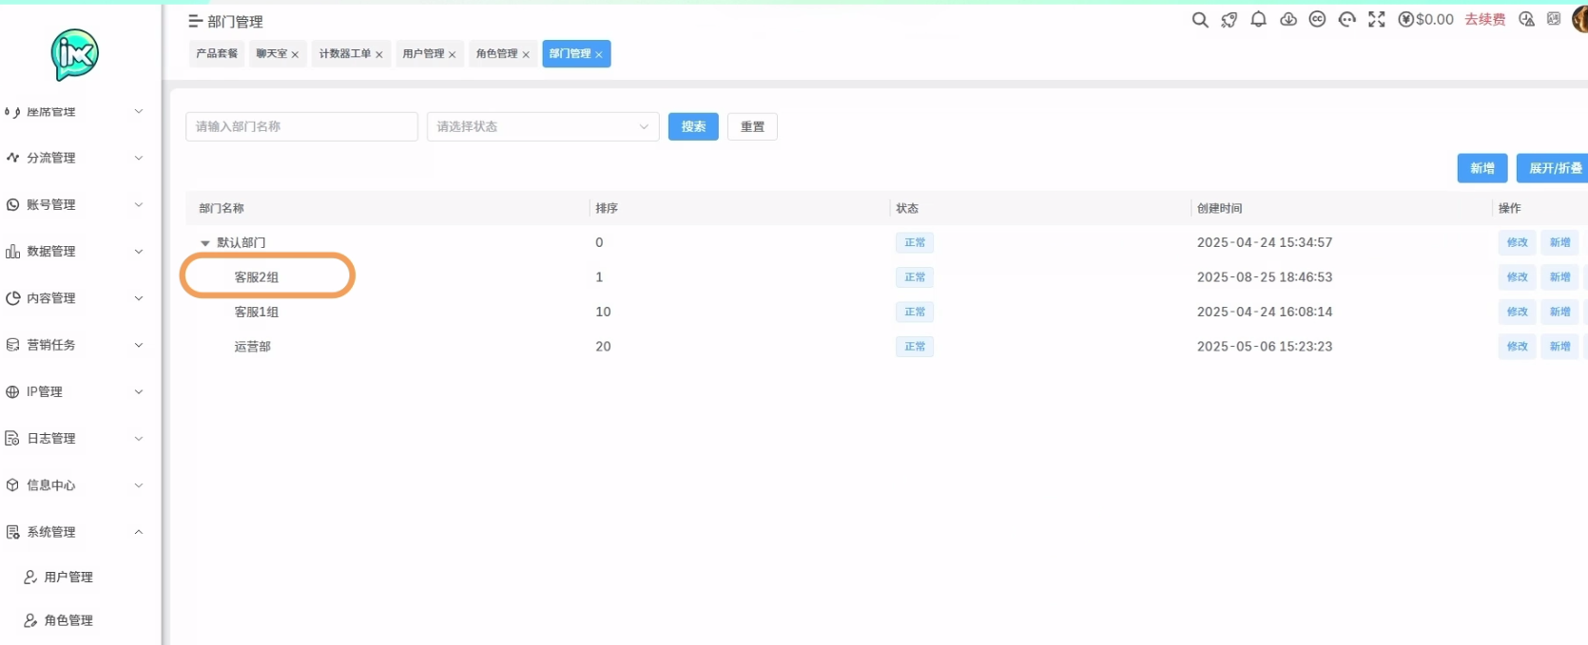Image resolution: width=1588 pixels, height=645 pixels.
Task: Click the 请输入部门名称 input field
Action: click(x=301, y=126)
